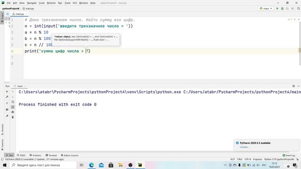301x169 pixels.
Task: Open the Event Log
Action: [289, 155]
